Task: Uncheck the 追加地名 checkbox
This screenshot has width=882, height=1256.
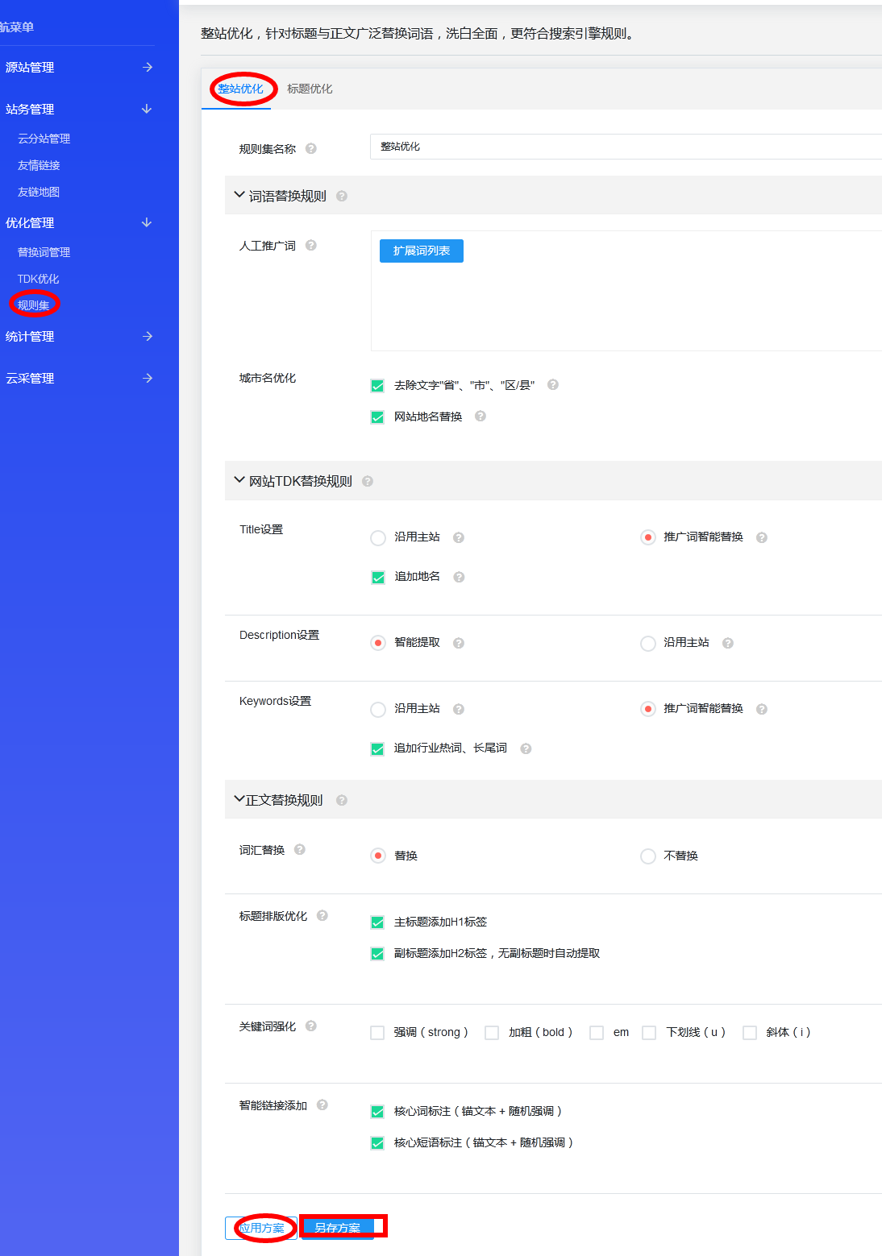Action: (x=377, y=578)
